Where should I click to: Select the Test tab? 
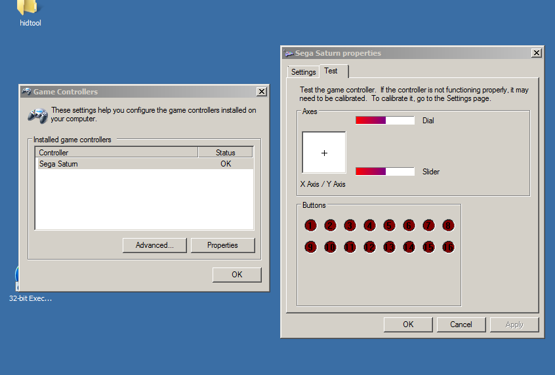(x=334, y=71)
